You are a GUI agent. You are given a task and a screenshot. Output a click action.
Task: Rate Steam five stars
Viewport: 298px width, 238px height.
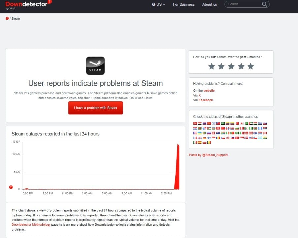click(251, 66)
